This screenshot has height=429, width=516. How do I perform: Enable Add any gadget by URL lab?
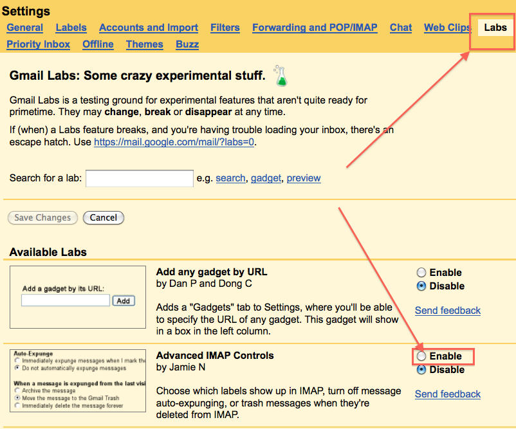[x=421, y=273]
